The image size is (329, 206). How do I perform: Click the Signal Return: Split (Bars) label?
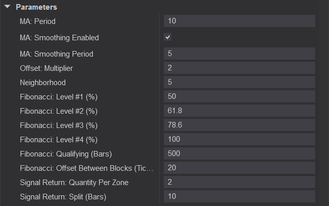(x=63, y=196)
